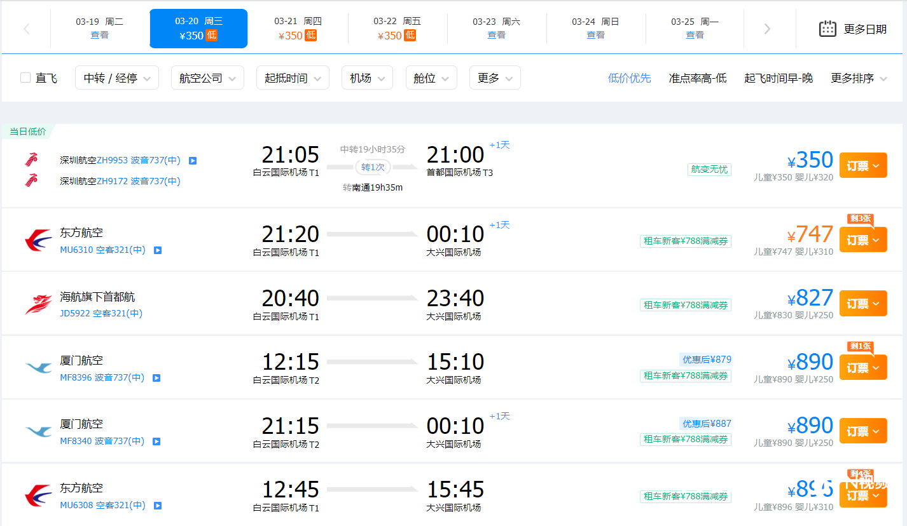Click play icon next to MF8340

coord(156,442)
